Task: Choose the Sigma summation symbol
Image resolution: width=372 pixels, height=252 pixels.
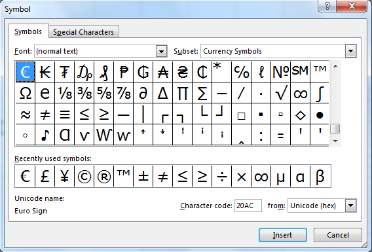Action: 202,93
